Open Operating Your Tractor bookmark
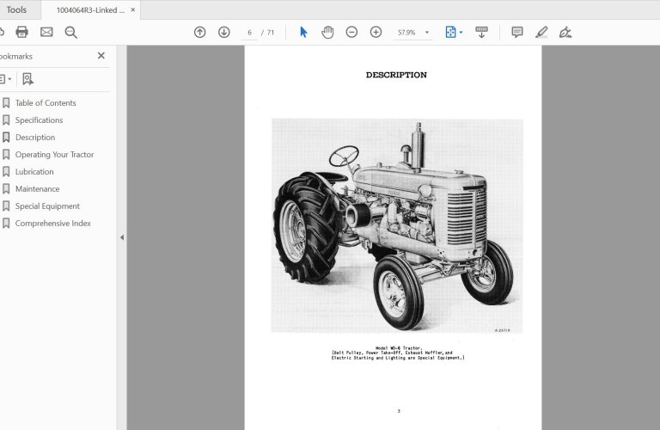 (x=54, y=155)
